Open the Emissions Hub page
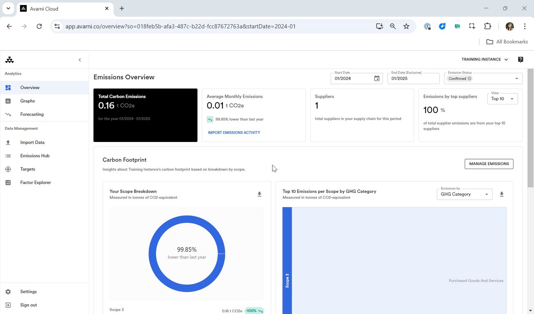534x314 pixels. (x=35, y=156)
